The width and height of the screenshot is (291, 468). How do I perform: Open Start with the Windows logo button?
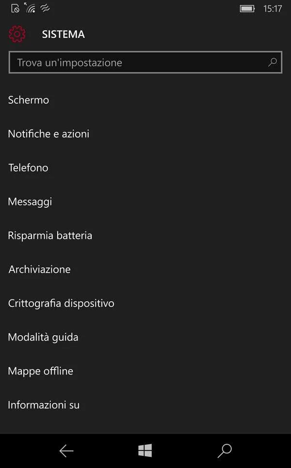(x=145, y=451)
